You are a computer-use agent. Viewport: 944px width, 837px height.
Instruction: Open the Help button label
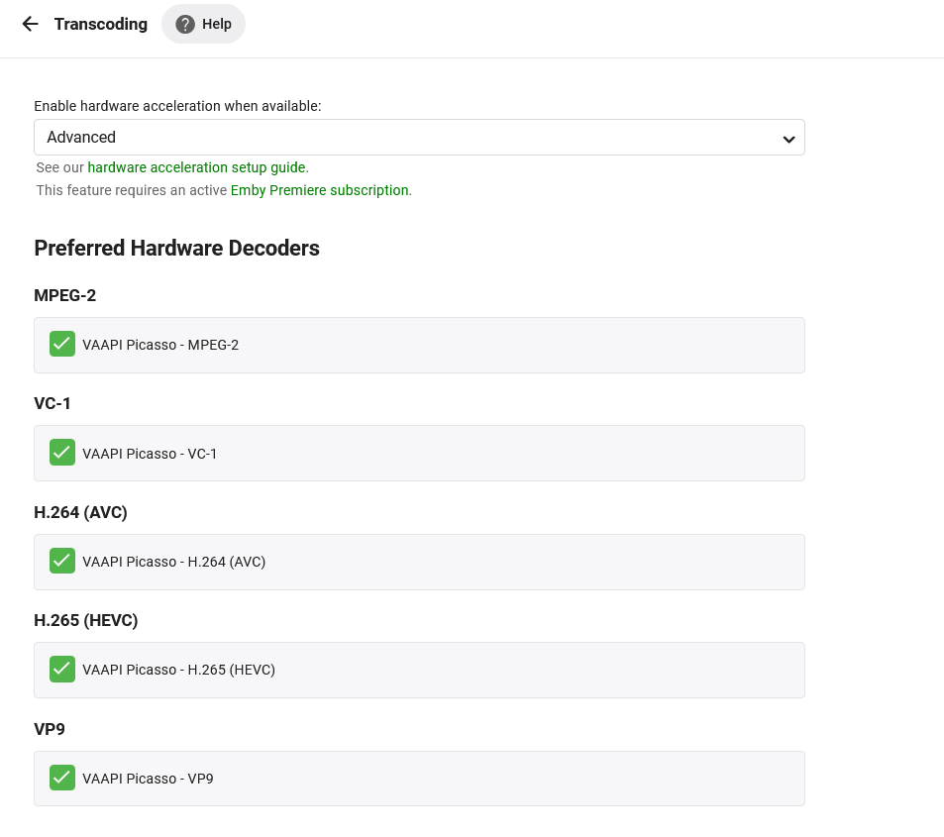(x=217, y=24)
